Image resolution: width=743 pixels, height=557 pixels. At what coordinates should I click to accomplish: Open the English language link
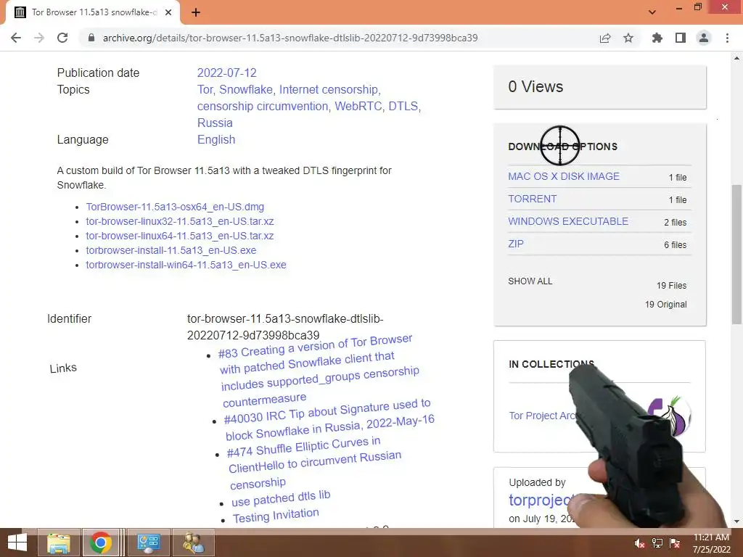[216, 140]
